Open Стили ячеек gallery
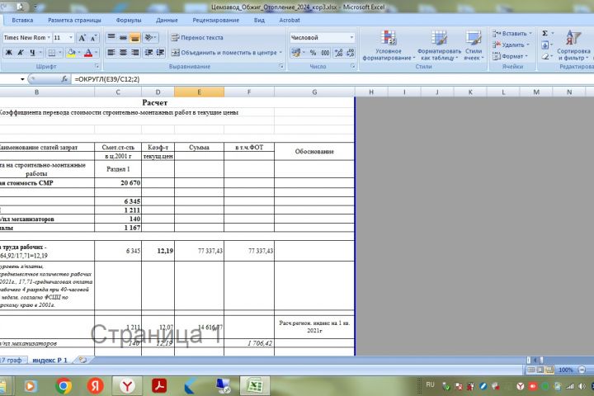The height and width of the screenshot is (396, 594). [474, 45]
